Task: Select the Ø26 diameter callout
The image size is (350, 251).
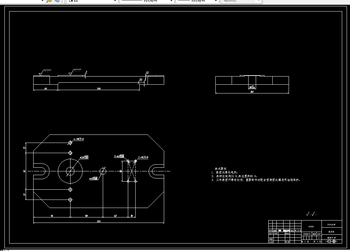Action: click(84, 158)
